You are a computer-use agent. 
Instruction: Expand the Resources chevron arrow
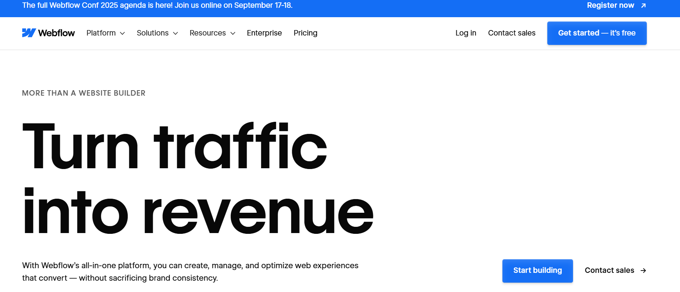pos(233,34)
